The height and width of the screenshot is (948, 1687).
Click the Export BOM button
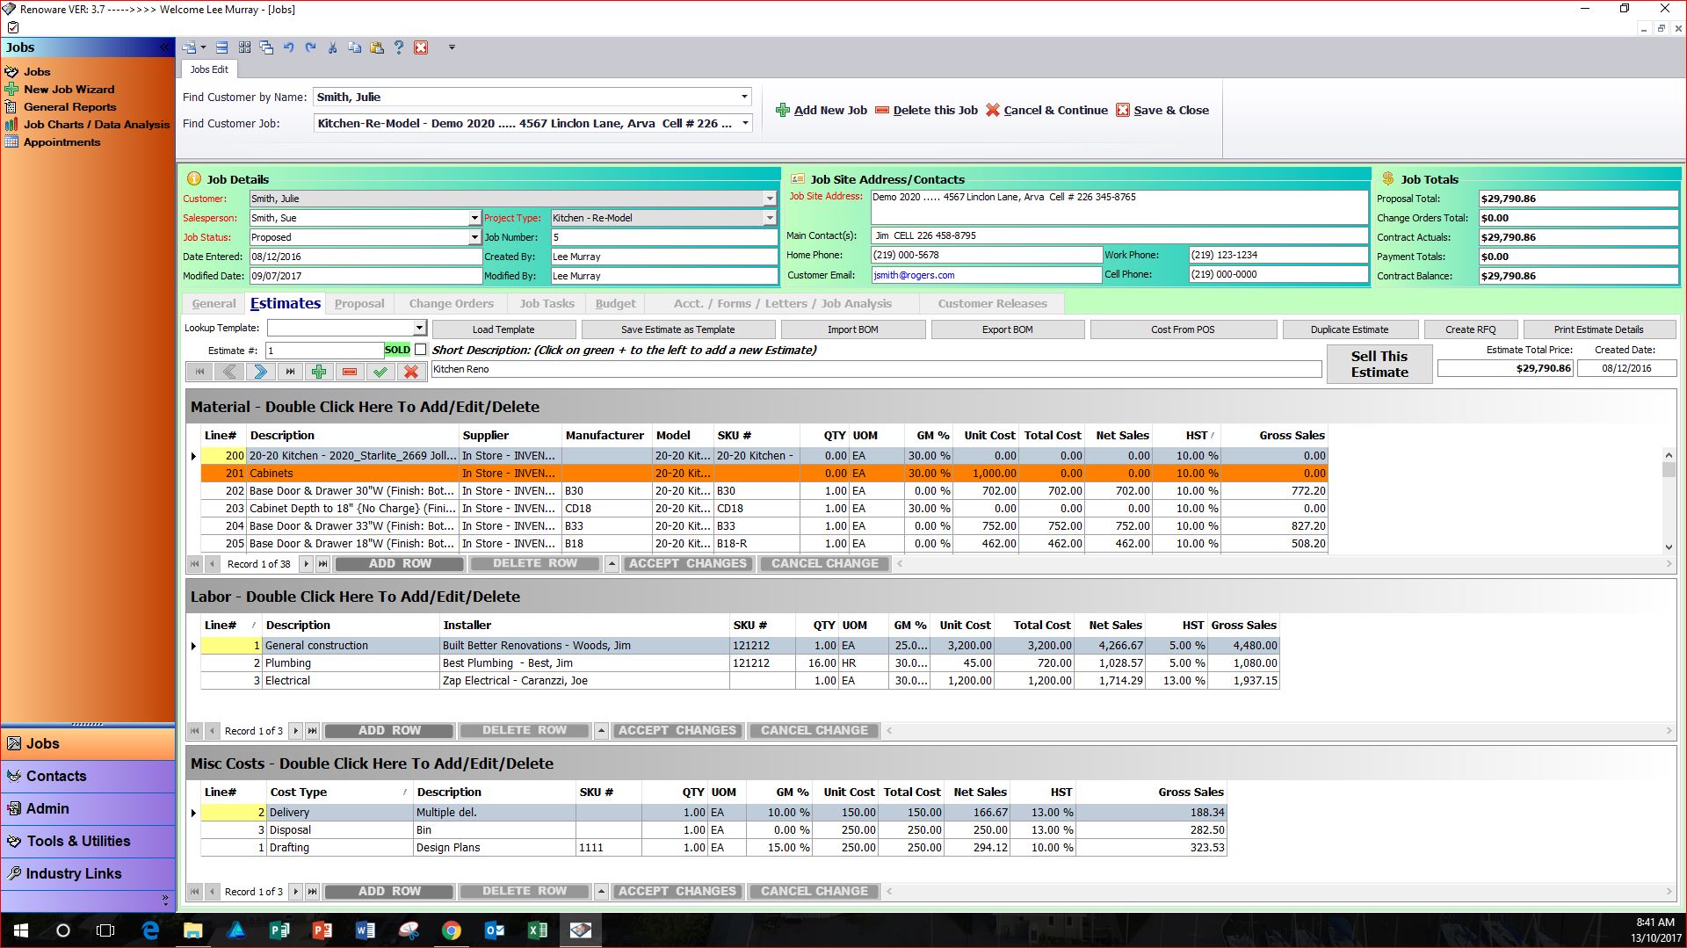click(1007, 329)
